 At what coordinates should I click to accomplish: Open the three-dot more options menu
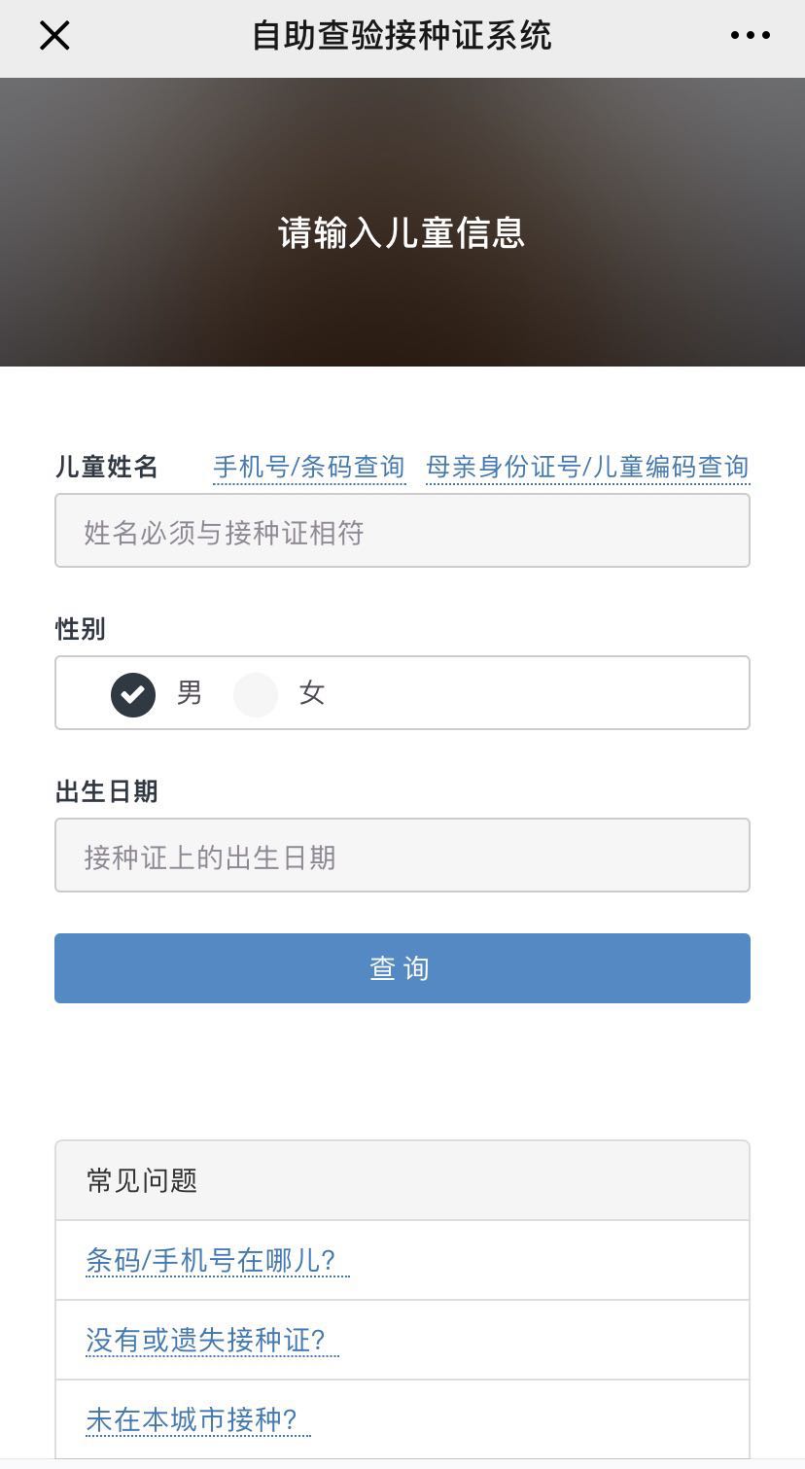click(x=750, y=36)
